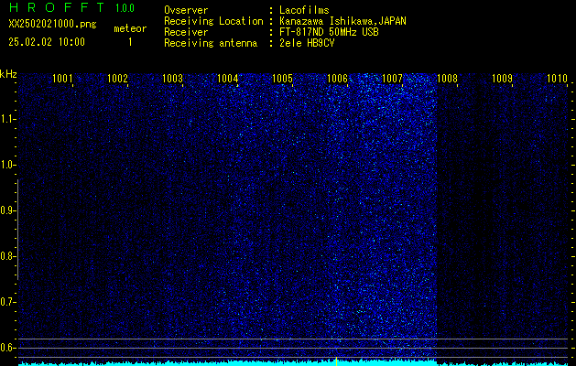The image size is (576, 366).
Task: Click the HROFFT title text
Action: (x=57, y=7)
